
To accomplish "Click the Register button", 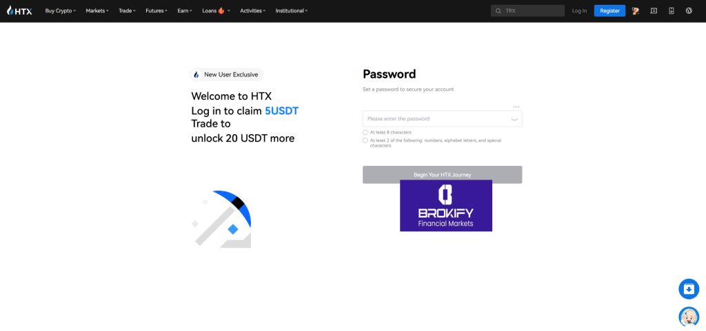I will (609, 11).
